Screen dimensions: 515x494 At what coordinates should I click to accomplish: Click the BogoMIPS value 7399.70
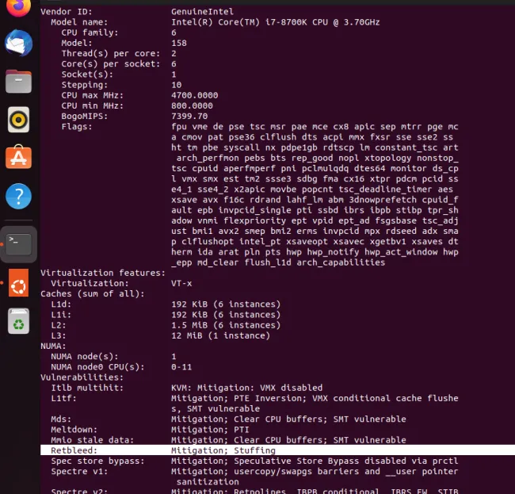(189, 117)
